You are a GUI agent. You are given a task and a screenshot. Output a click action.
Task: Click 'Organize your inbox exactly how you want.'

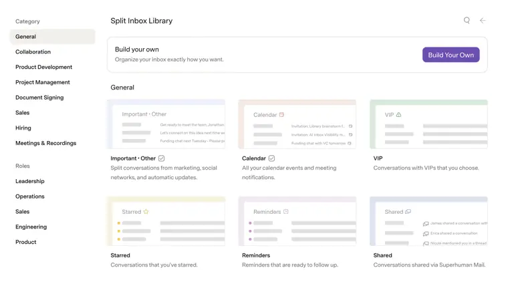tap(169, 59)
